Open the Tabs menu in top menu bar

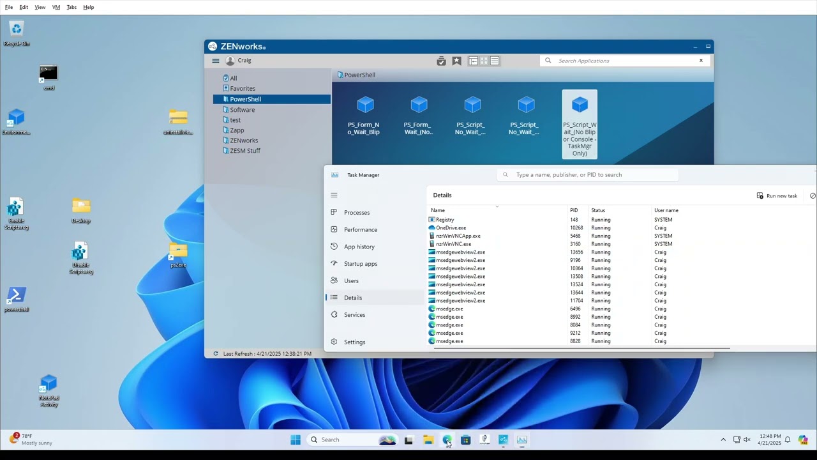(71, 7)
